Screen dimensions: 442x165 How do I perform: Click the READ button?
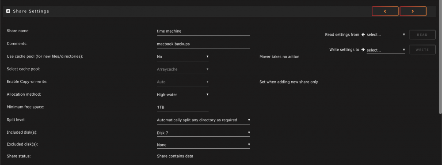pos(422,35)
